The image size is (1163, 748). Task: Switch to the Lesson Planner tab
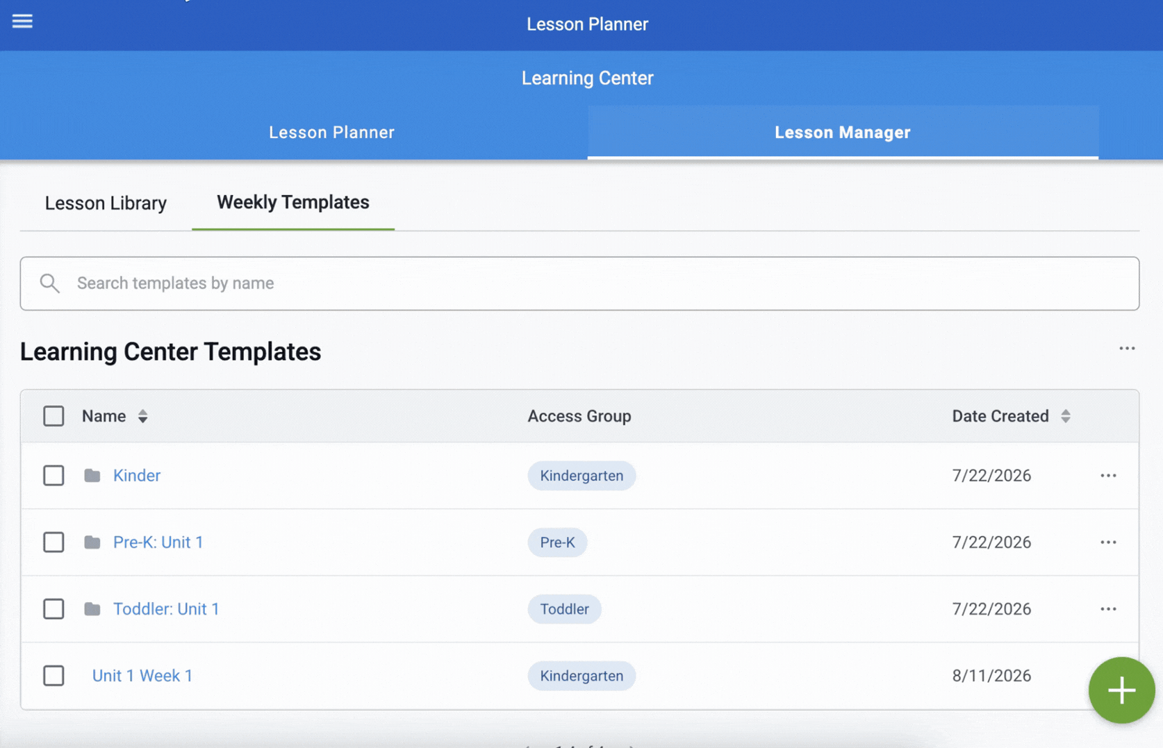coord(331,132)
